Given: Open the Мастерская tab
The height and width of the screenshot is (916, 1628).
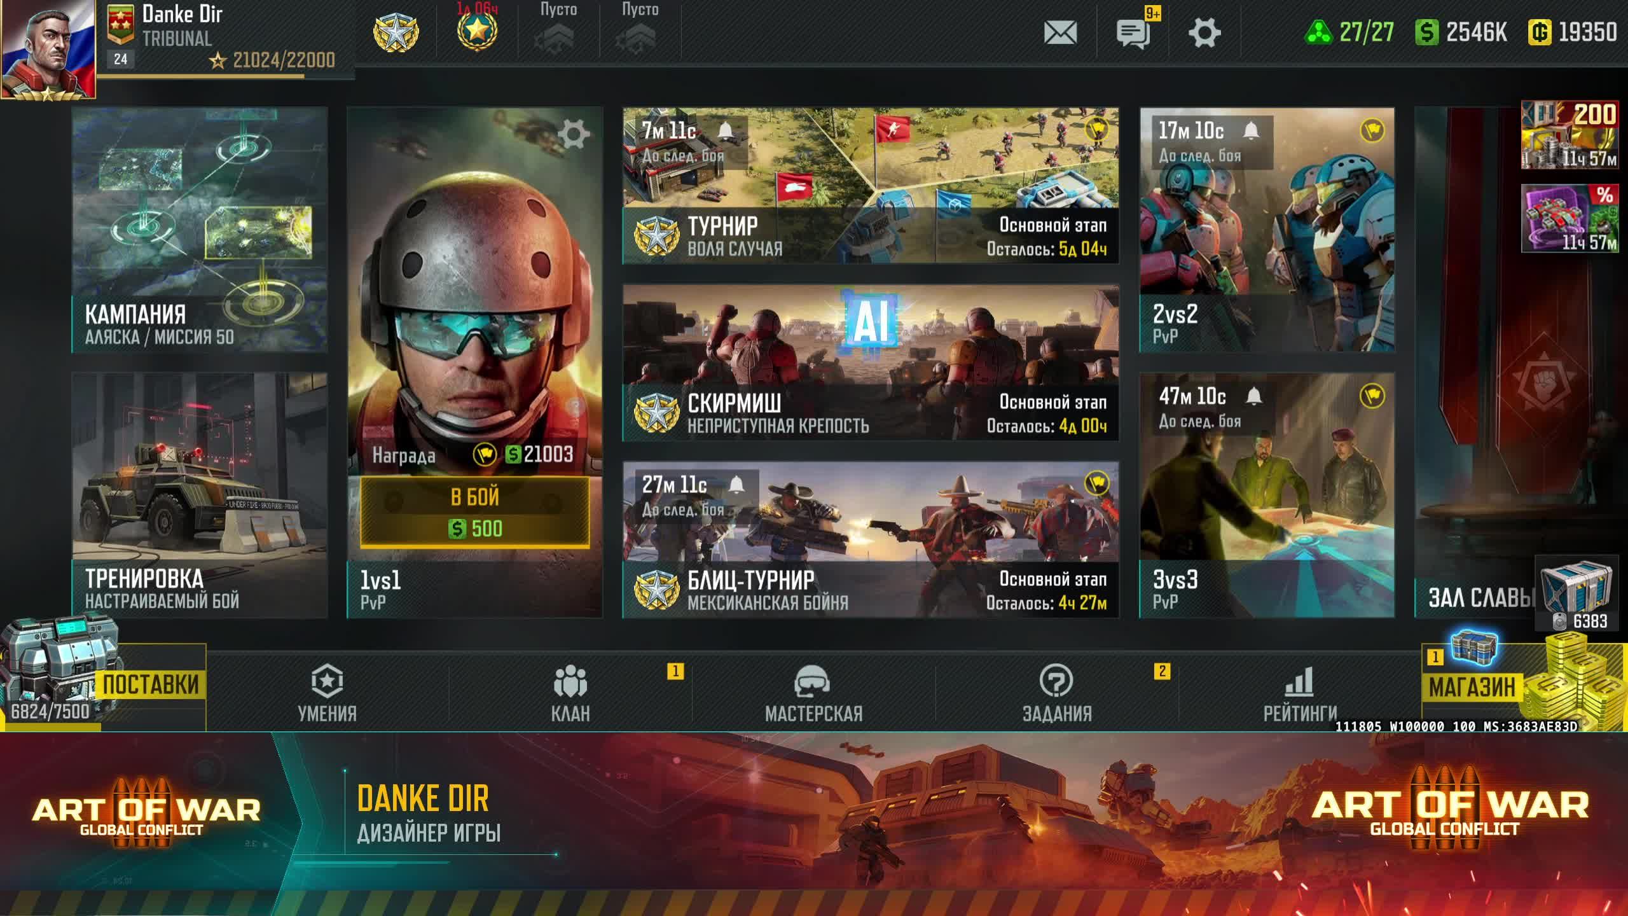Looking at the screenshot, I should pos(813,693).
